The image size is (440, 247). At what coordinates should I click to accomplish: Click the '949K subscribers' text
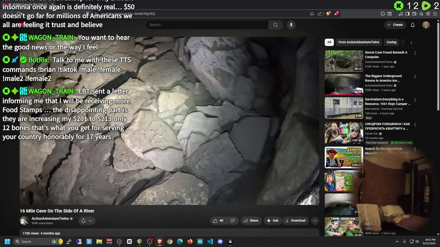point(42,223)
